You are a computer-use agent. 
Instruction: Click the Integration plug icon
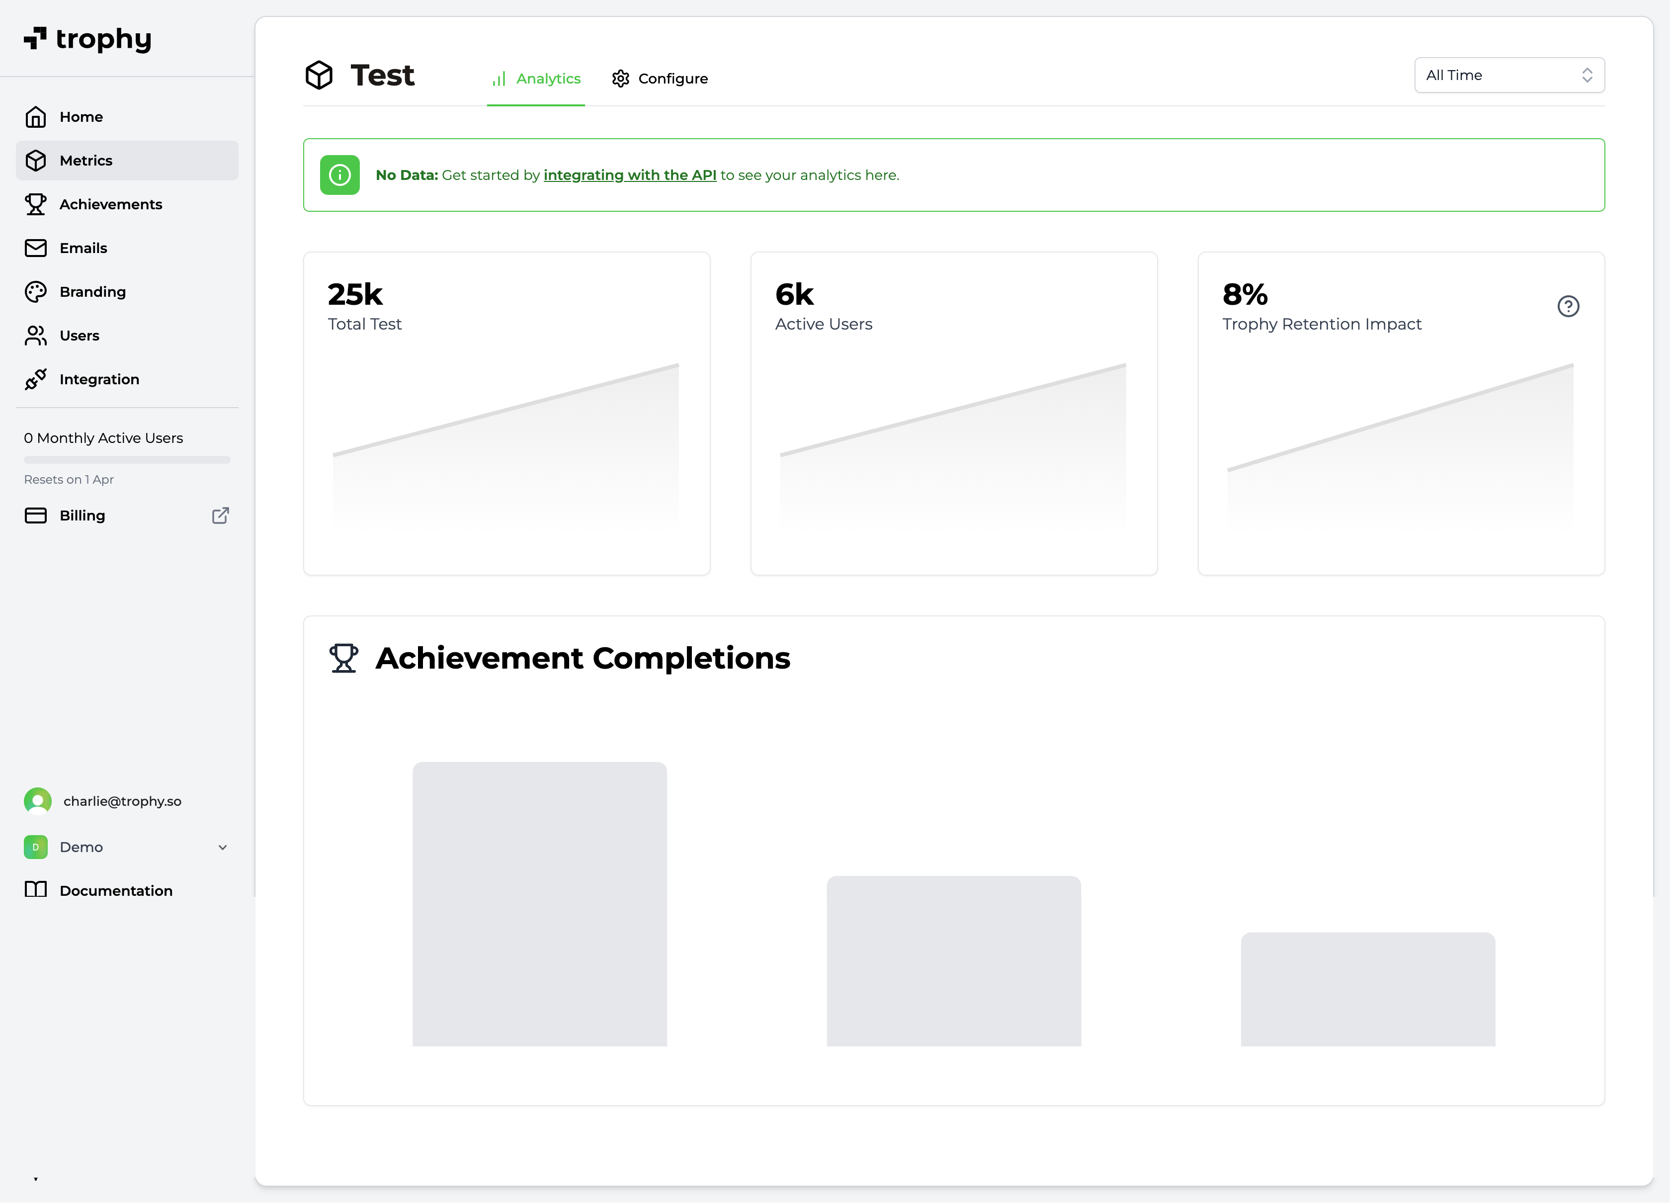[35, 379]
